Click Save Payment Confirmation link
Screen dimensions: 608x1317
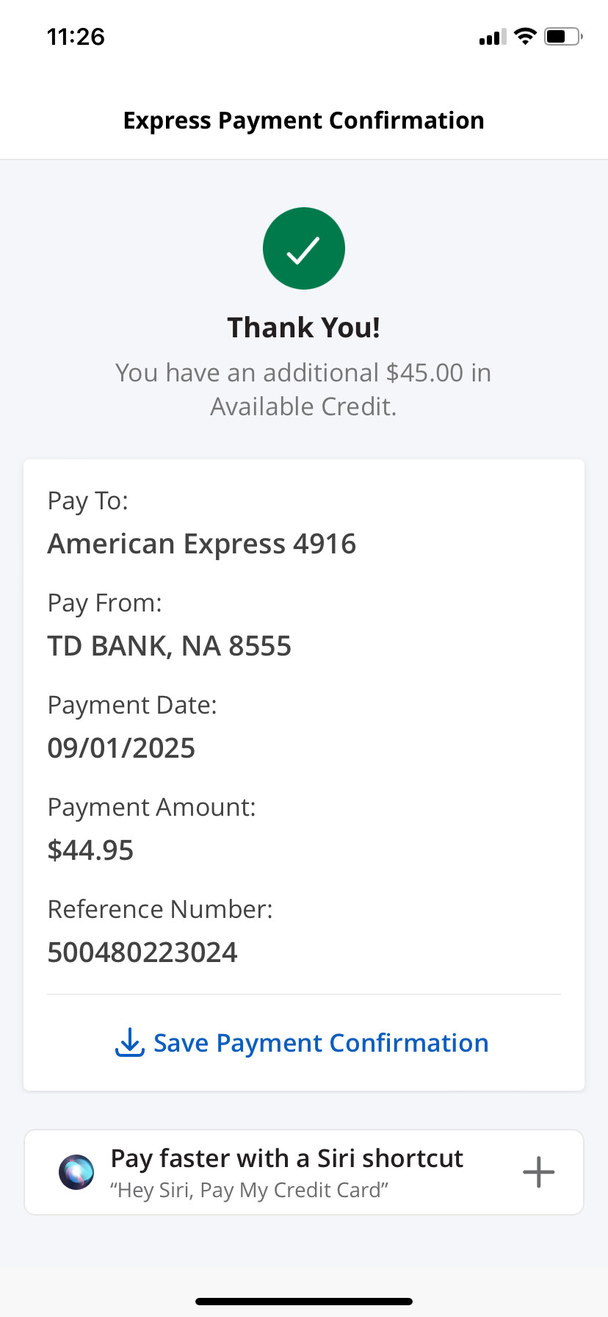pyautogui.click(x=321, y=1043)
